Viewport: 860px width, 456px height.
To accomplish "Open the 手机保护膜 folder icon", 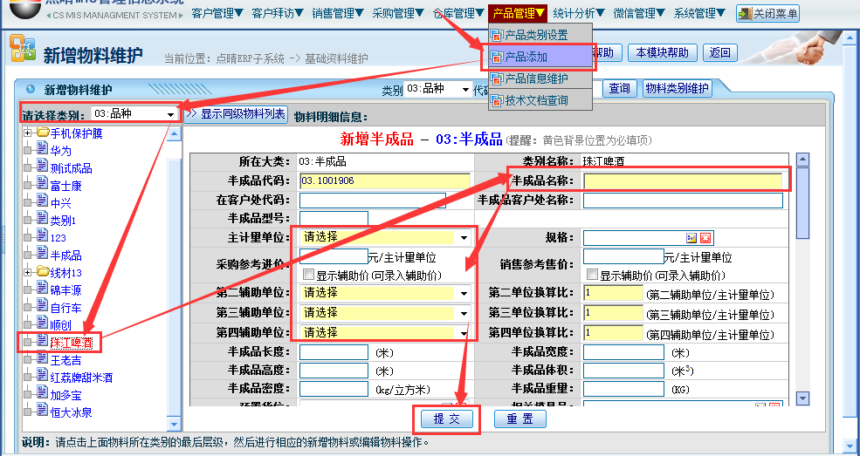I will [x=42, y=133].
